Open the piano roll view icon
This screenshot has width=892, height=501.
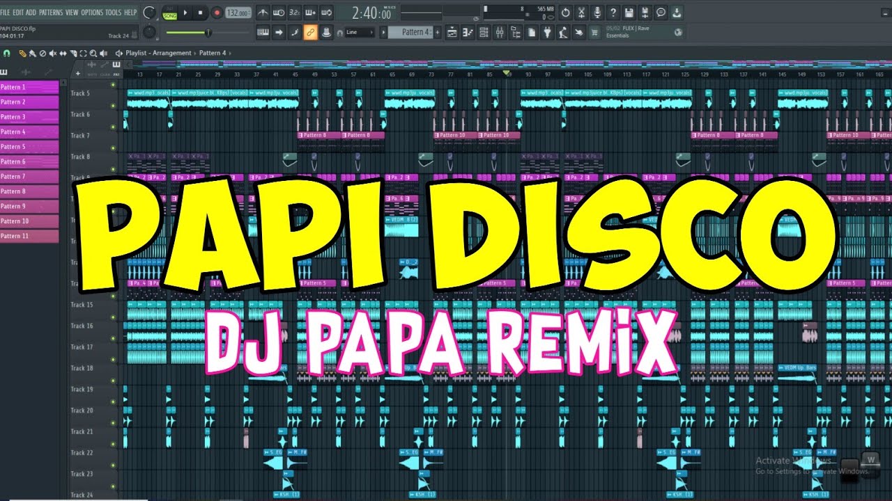pos(468,32)
